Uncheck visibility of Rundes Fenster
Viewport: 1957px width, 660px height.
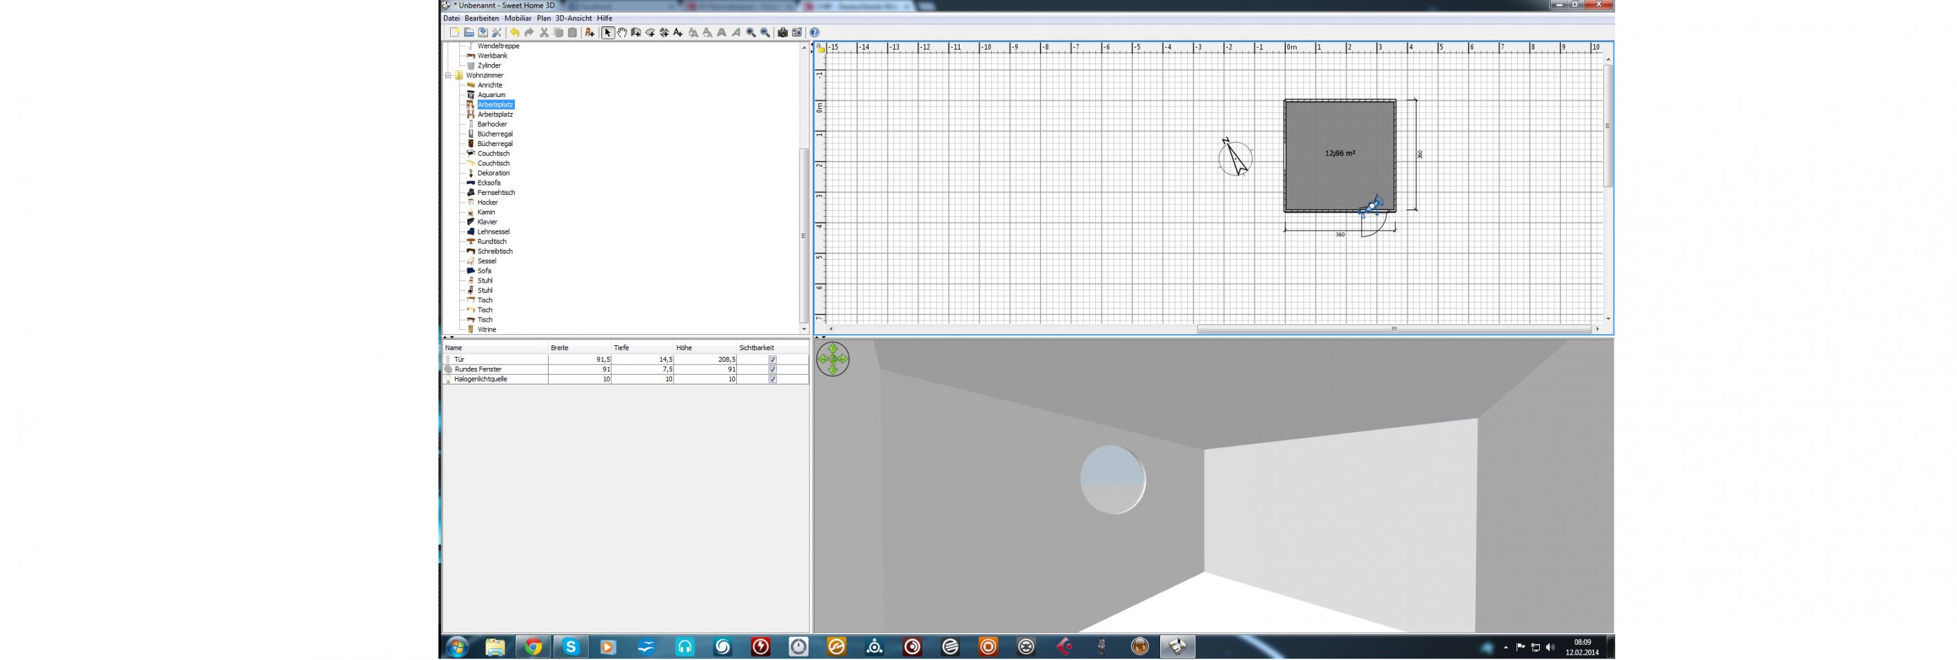click(x=773, y=369)
